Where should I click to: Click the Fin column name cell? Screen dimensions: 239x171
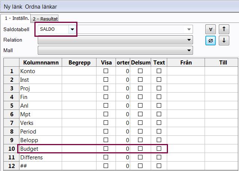tap(41, 97)
